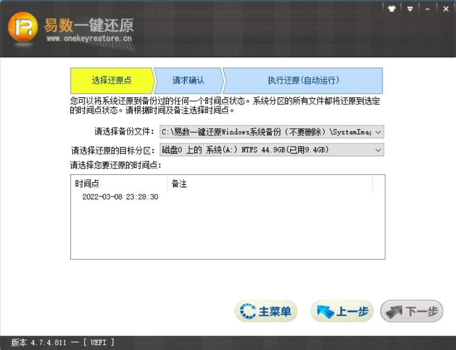
Task: Expand the 请选择备份文件 dropdown arrow
Action: click(x=378, y=132)
